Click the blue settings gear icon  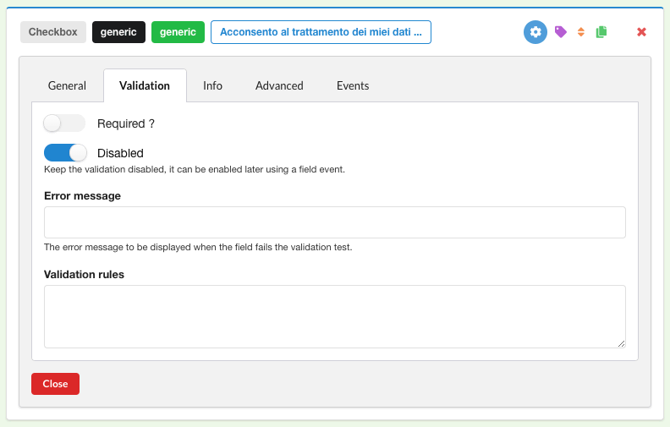(x=535, y=32)
